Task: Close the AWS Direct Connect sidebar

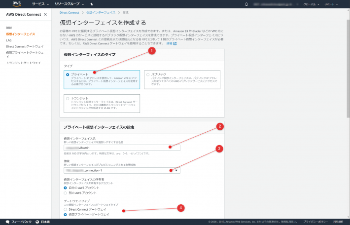Action: (x=45, y=14)
